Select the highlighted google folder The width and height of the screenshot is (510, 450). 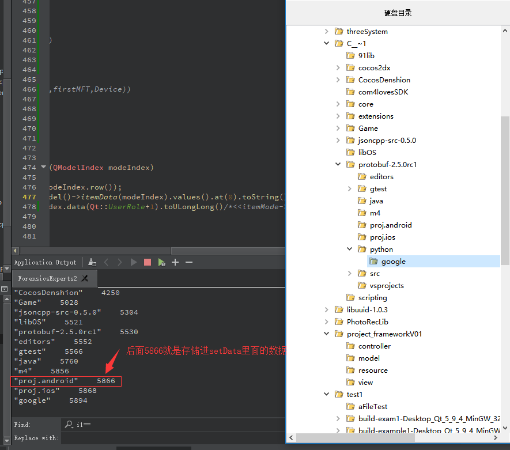click(394, 261)
